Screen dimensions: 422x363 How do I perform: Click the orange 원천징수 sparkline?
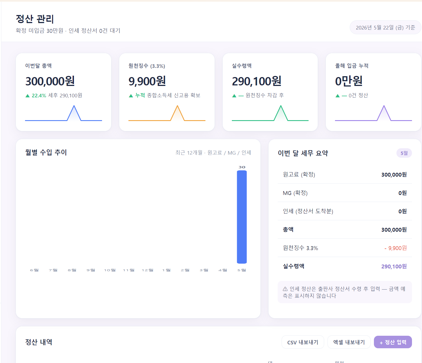pos(167,113)
